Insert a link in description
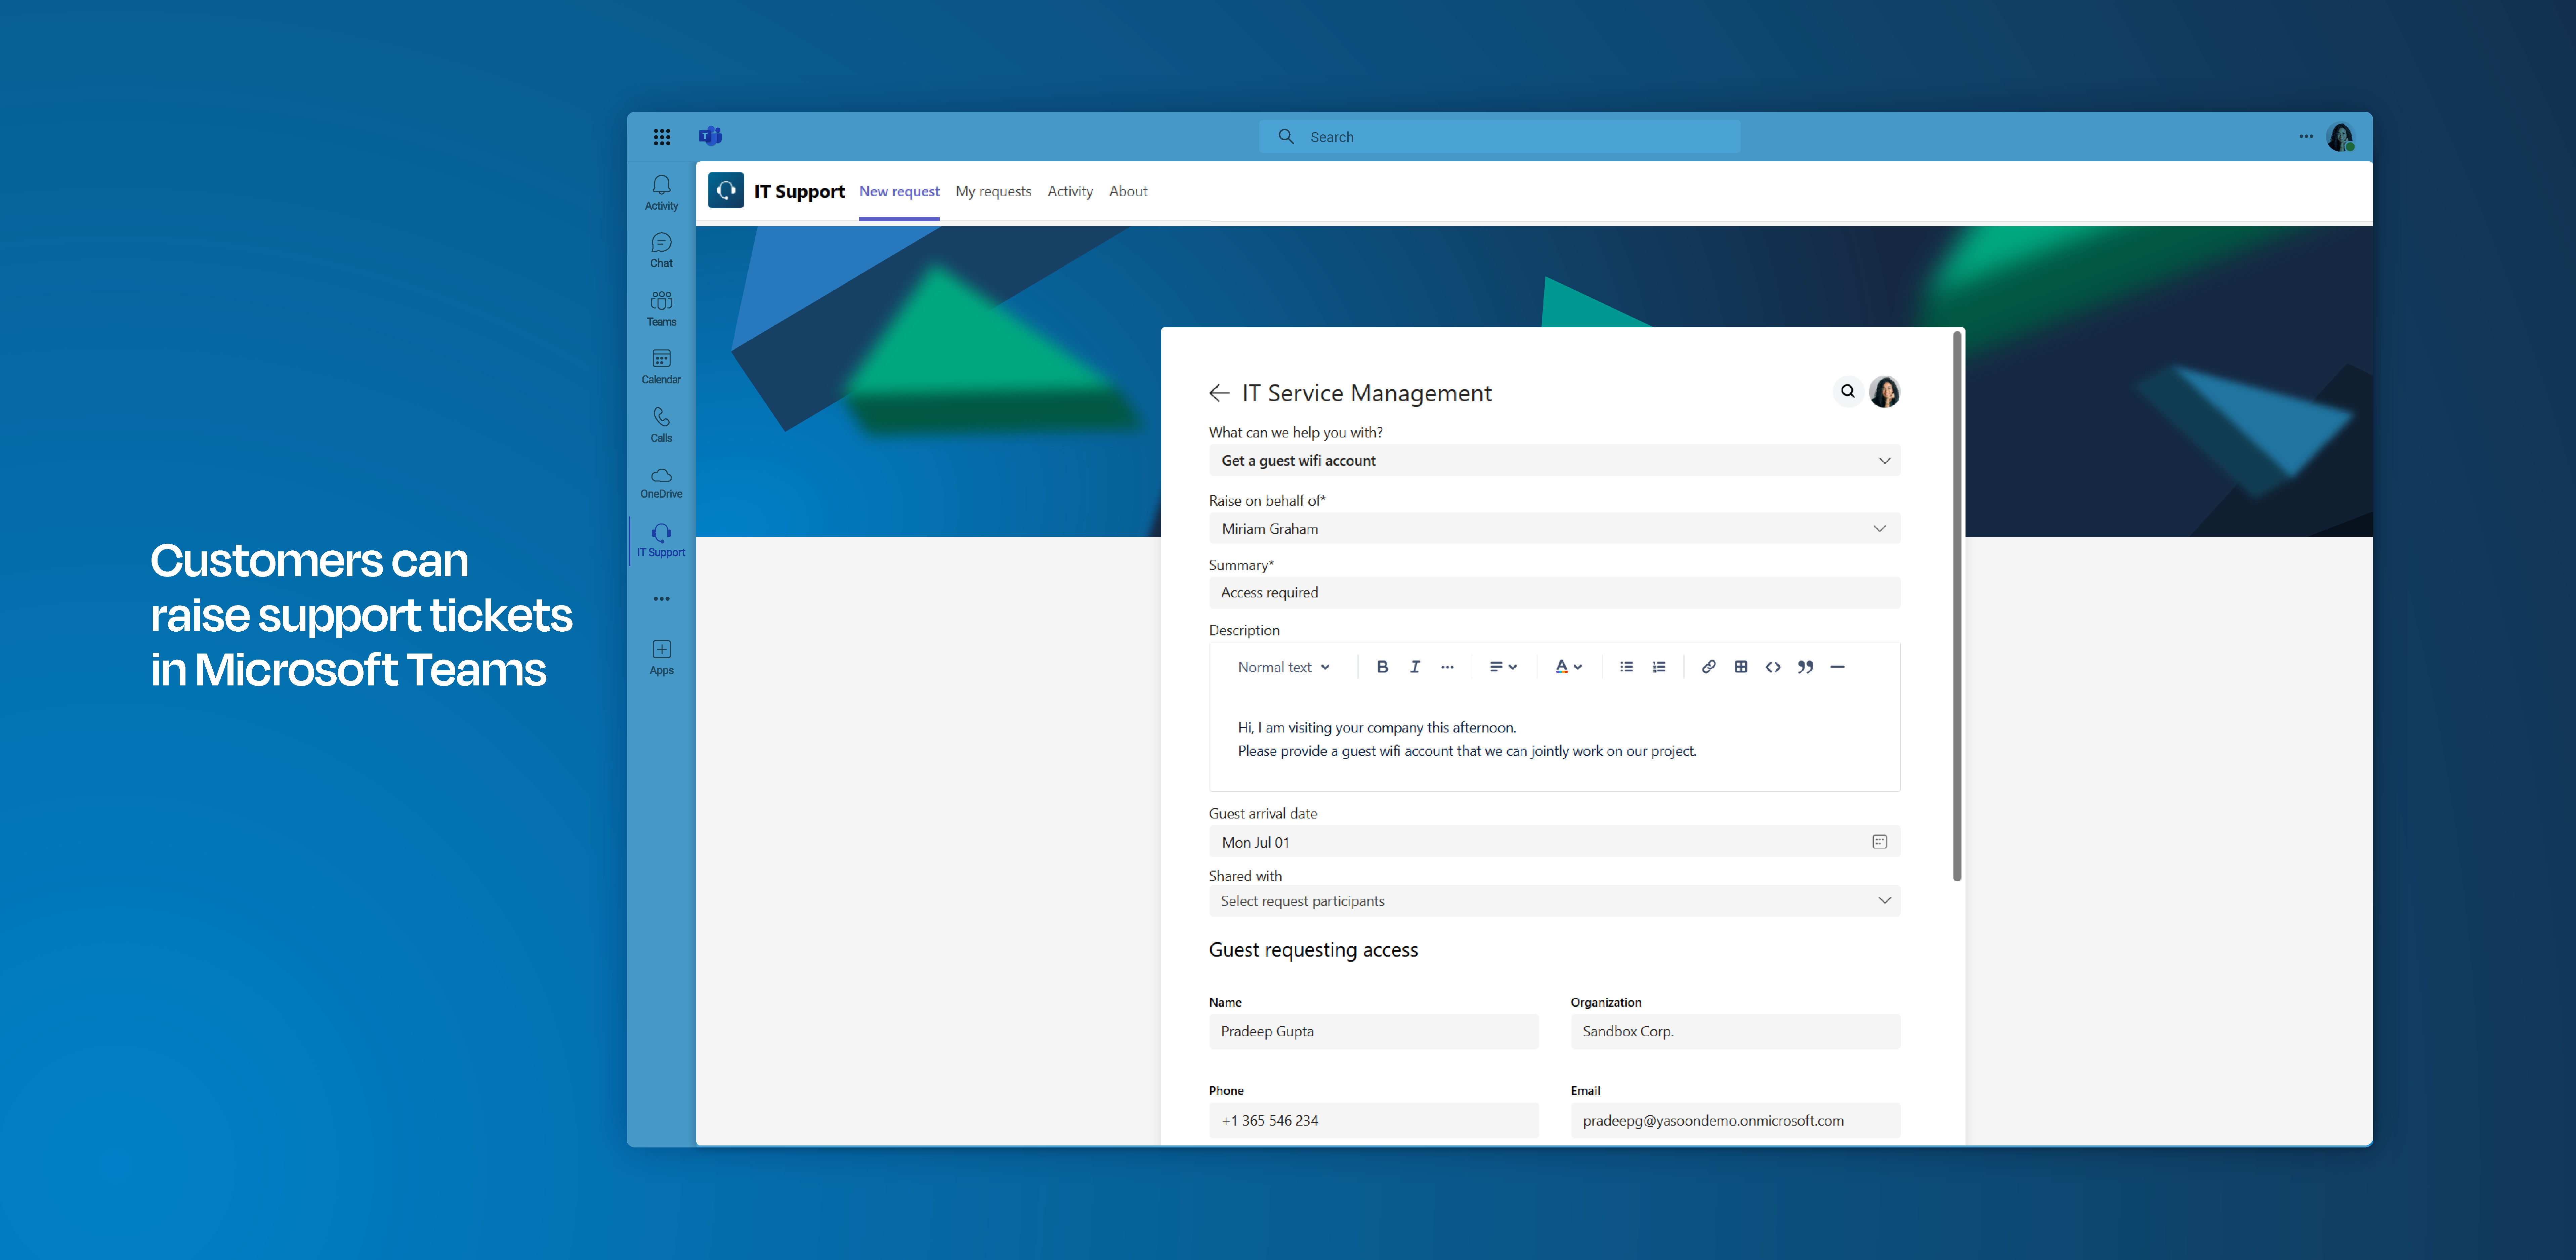Image resolution: width=2576 pixels, height=1260 pixels. click(1708, 667)
